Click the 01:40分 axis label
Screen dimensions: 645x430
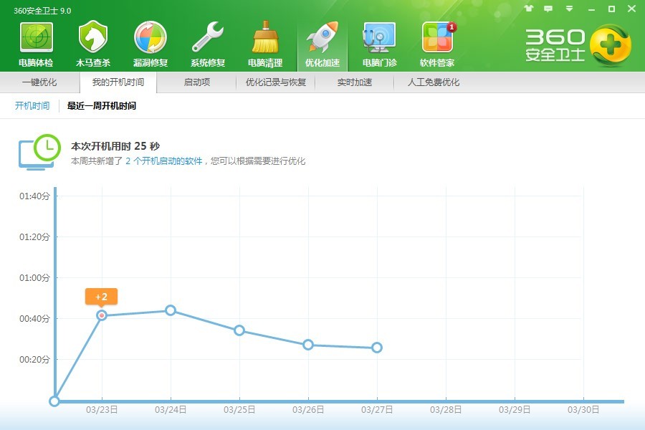point(34,196)
